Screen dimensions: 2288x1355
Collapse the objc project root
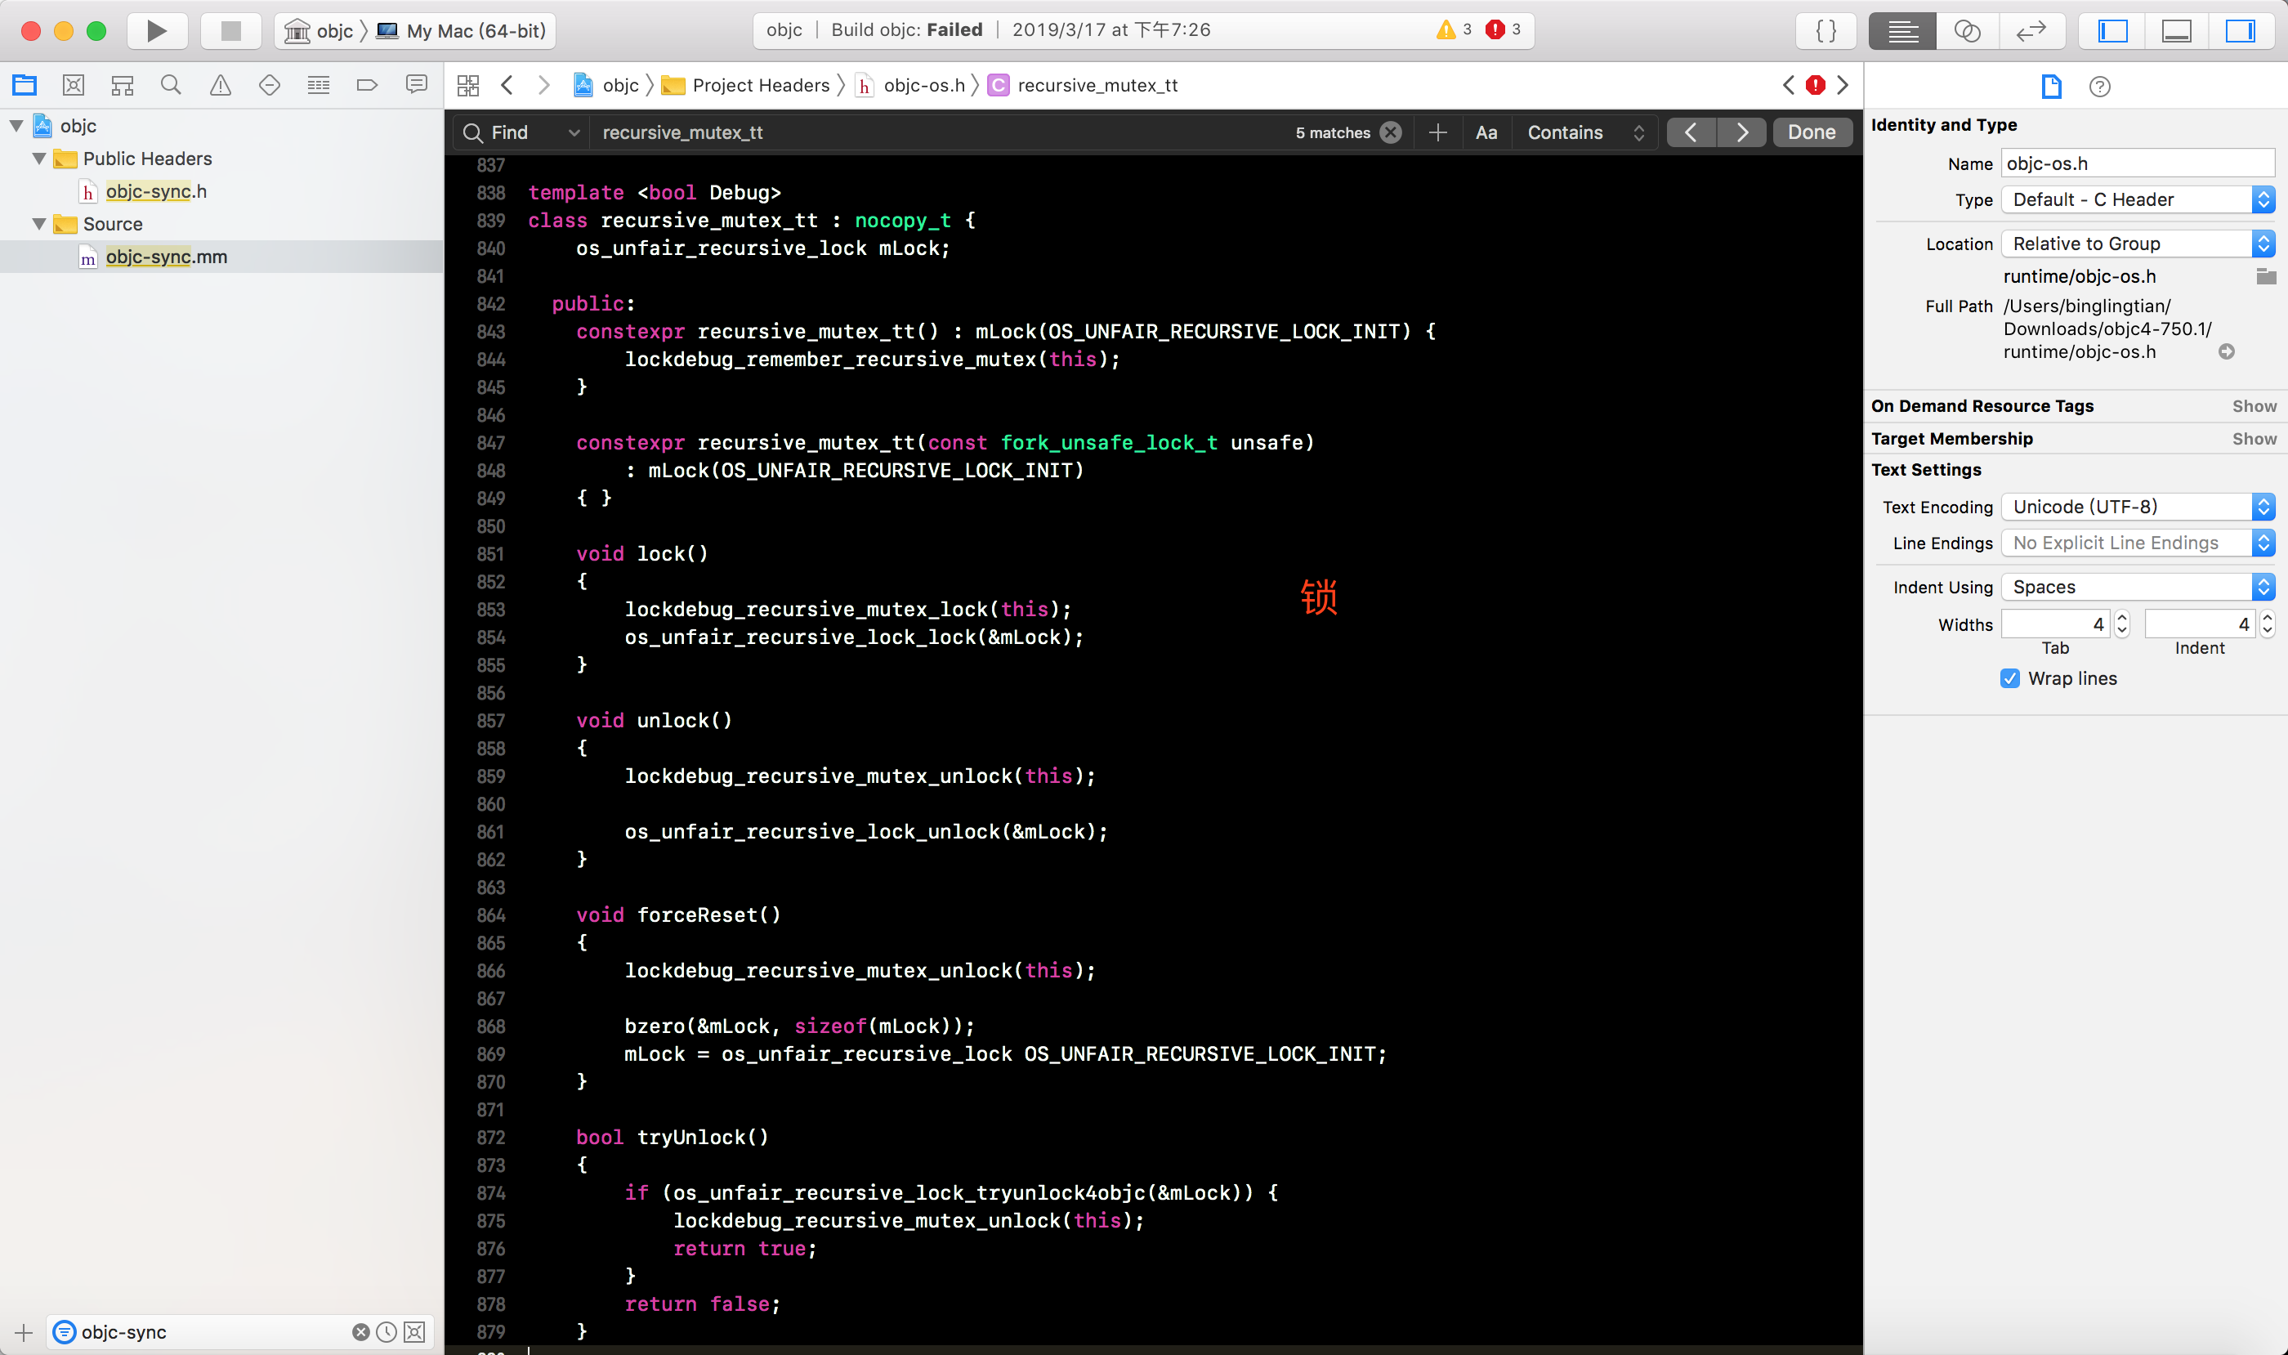pos(16,126)
